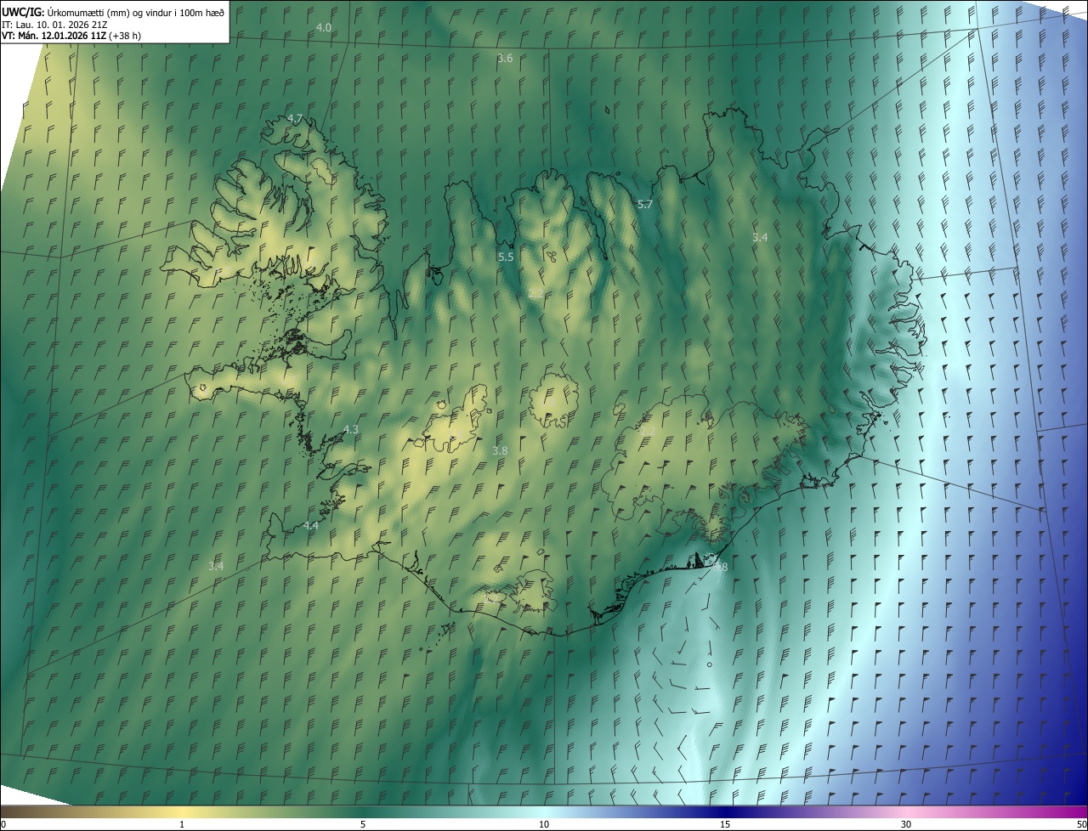This screenshot has height=831, width=1088.
Task: Click the 3.6 value label on the map
Action: pyautogui.click(x=505, y=58)
